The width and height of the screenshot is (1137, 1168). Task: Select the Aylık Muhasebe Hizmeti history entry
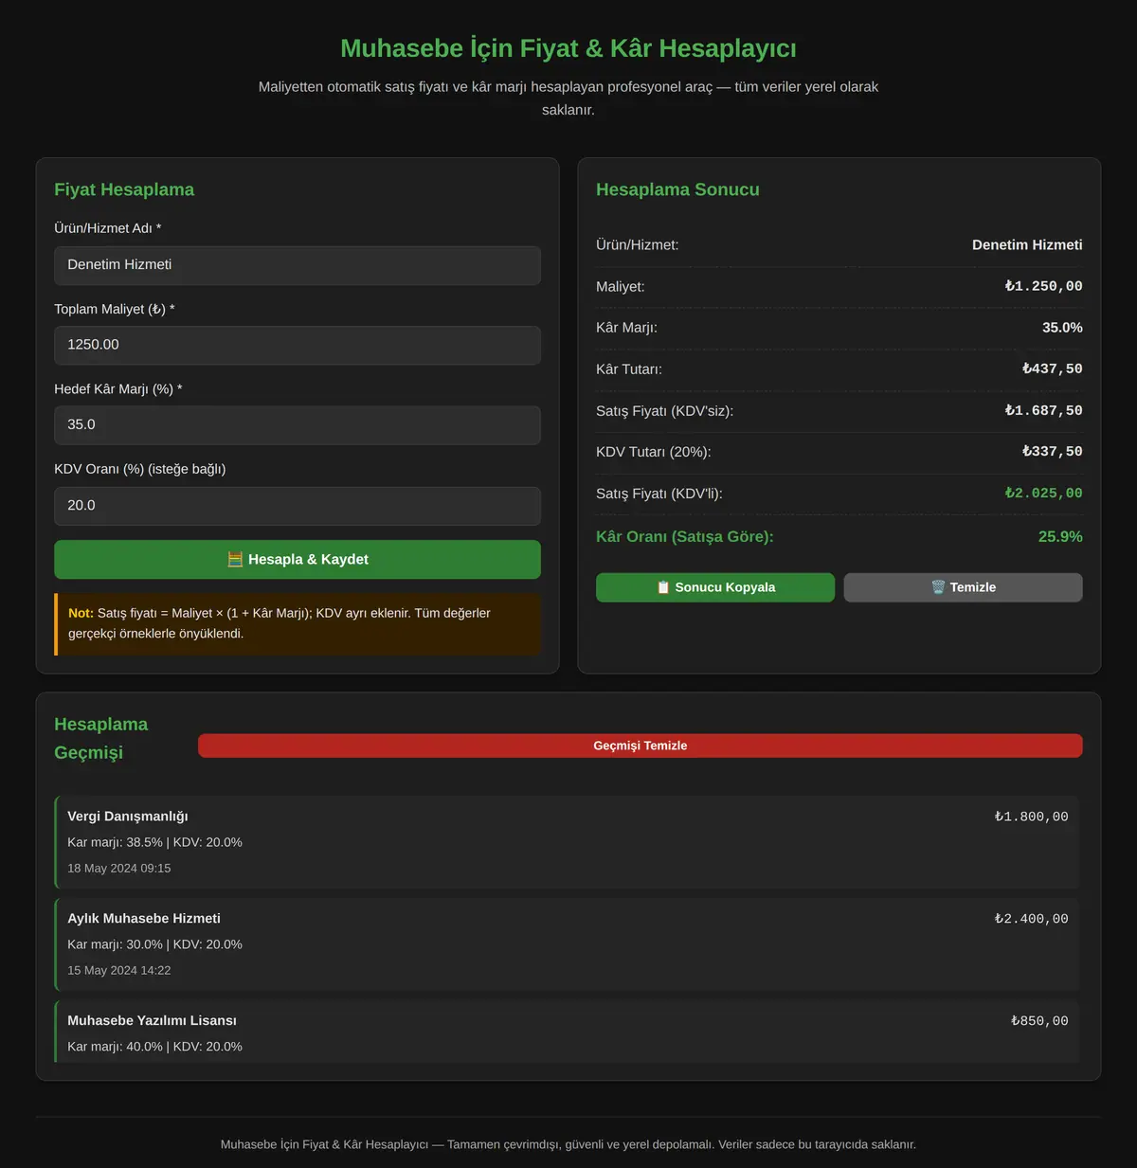pyautogui.click(x=567, y=944)
